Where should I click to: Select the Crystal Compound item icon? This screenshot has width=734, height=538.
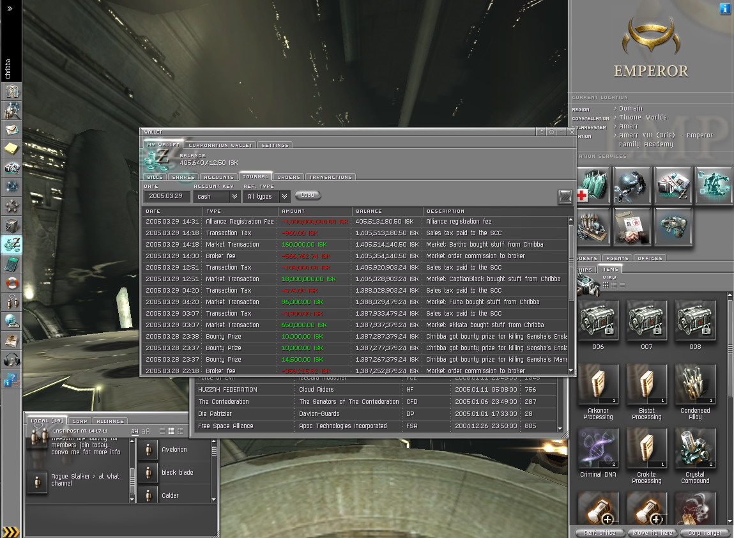tap(695, 448)
